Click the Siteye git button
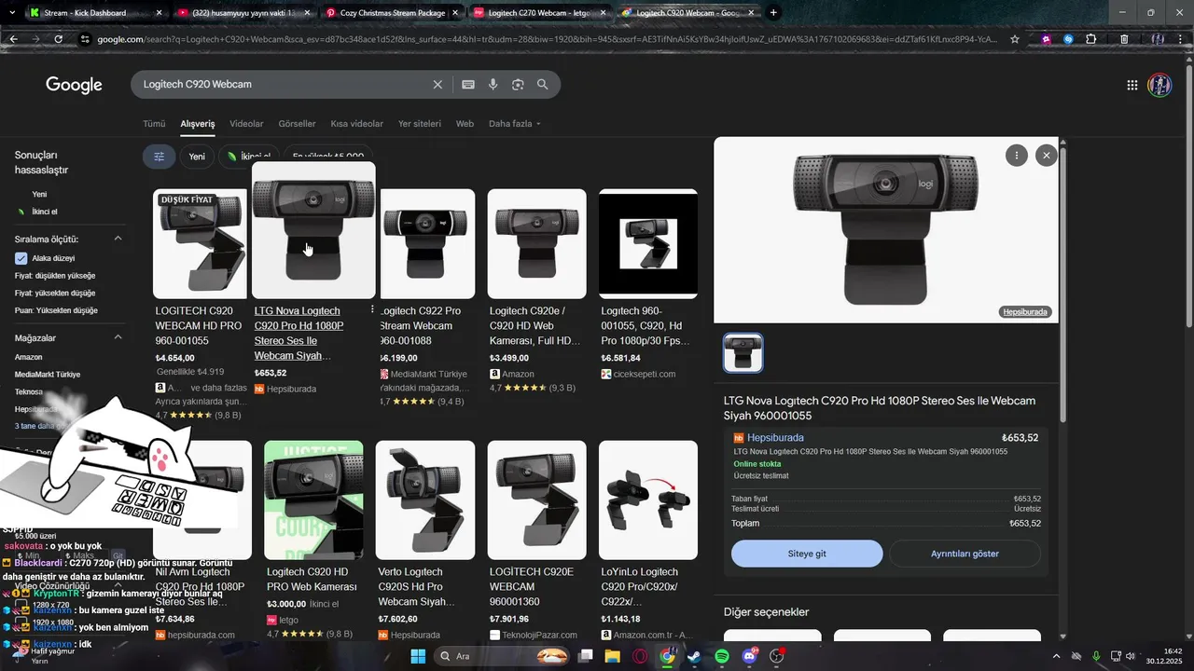1194x671 pixels. [x=807, y=554]
